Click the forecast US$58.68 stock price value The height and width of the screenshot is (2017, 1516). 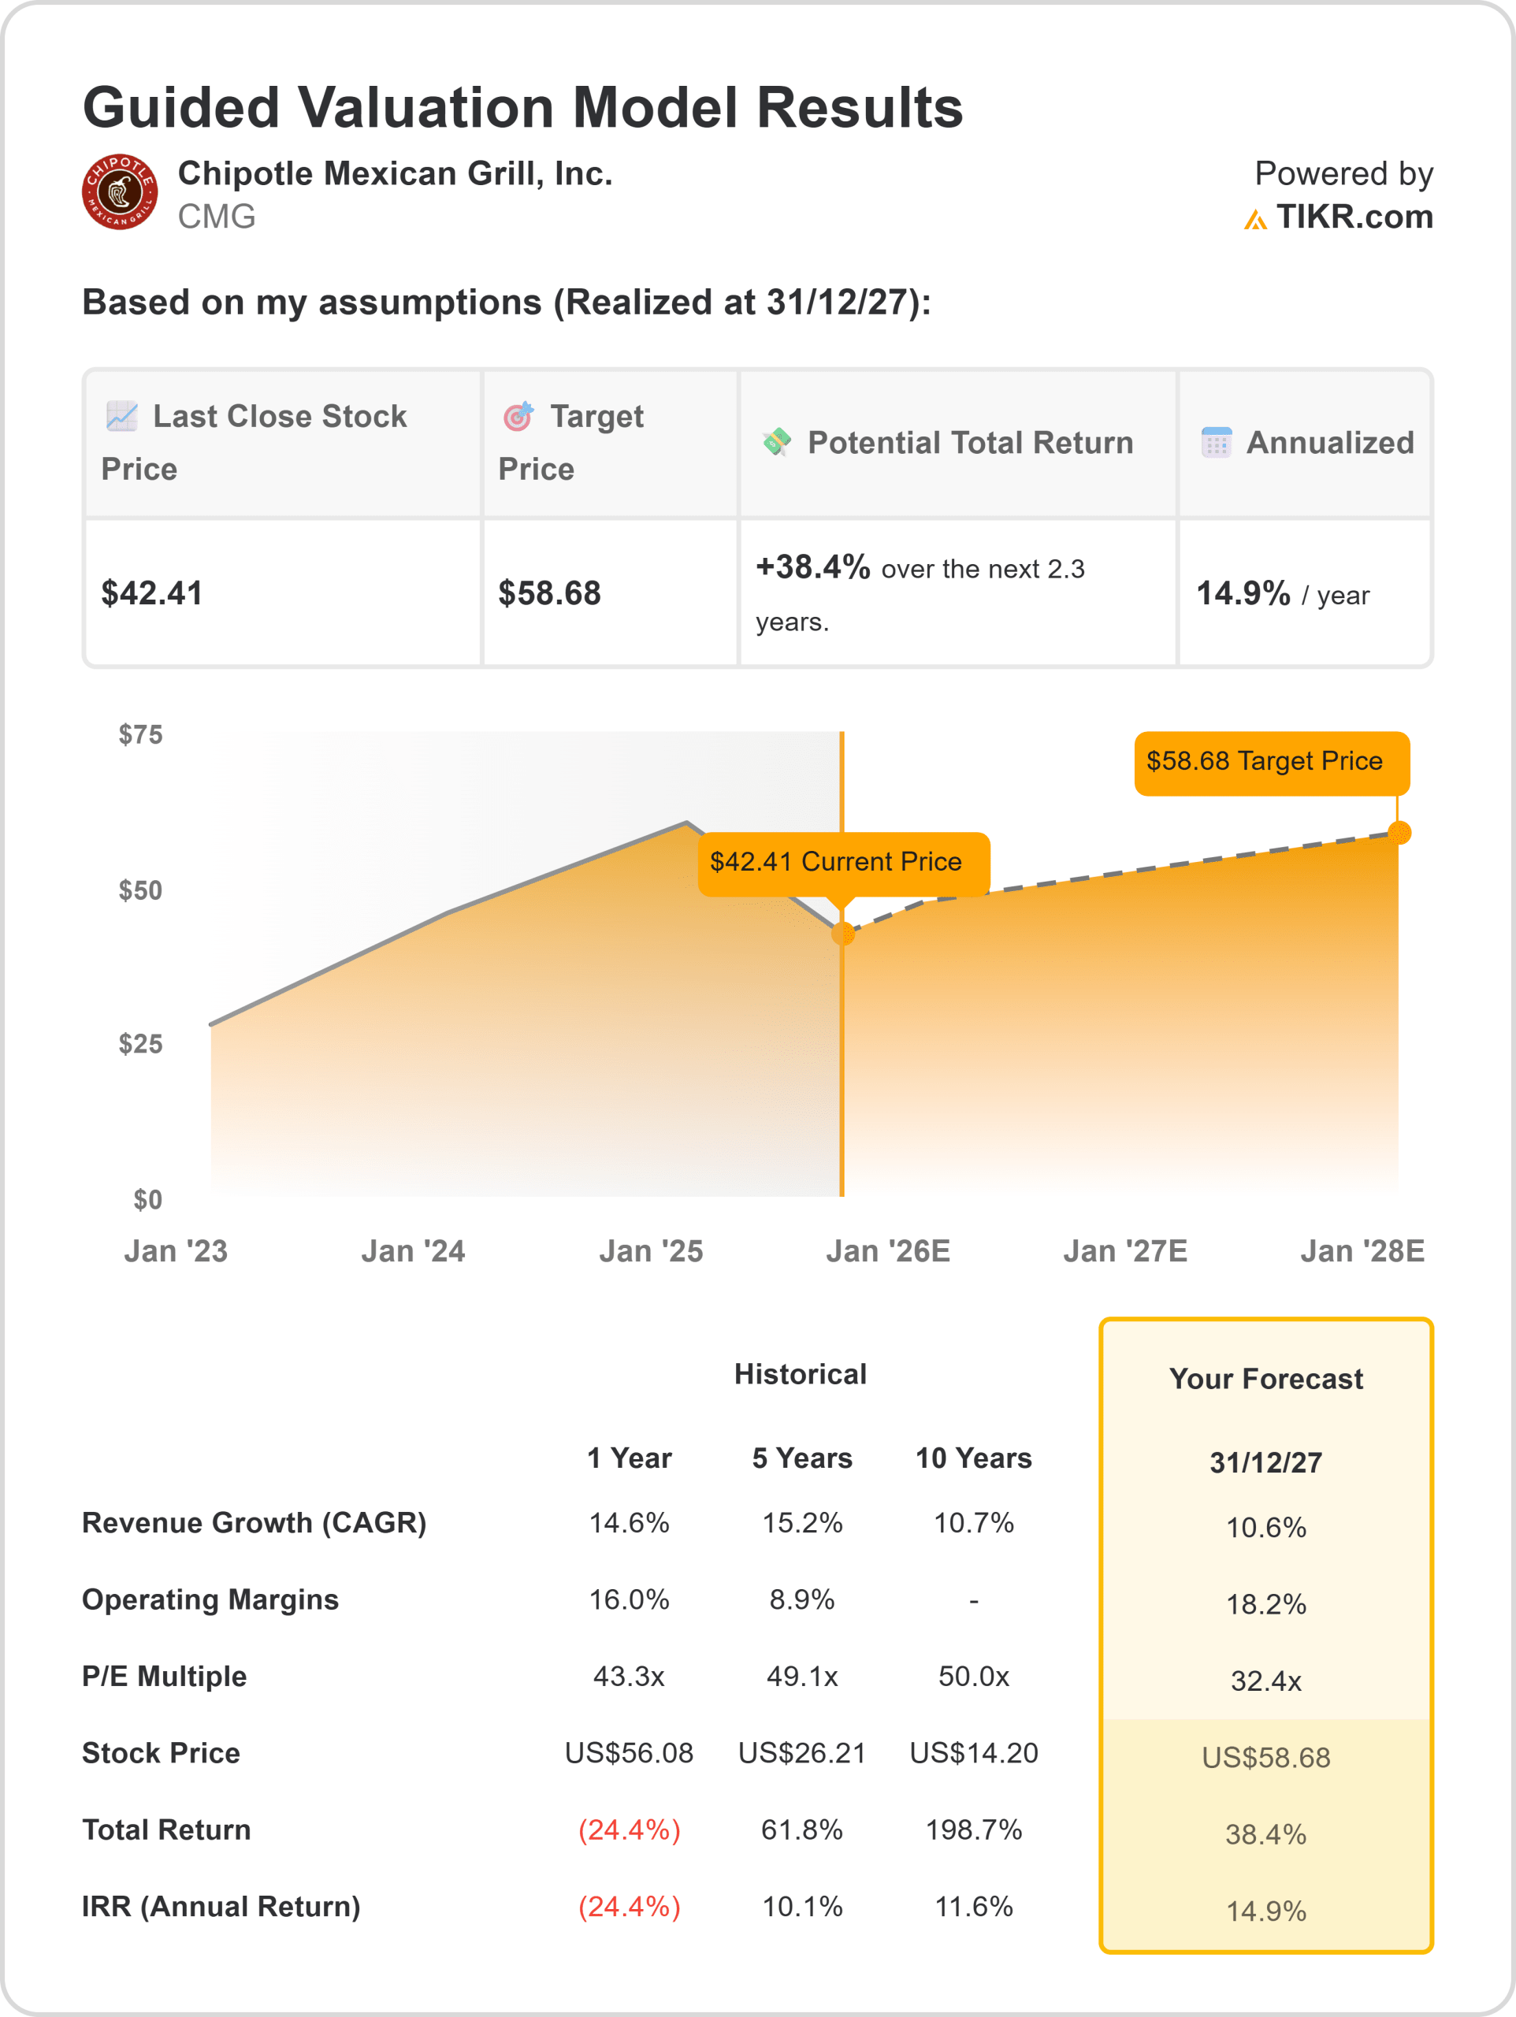[1265, 1757]
